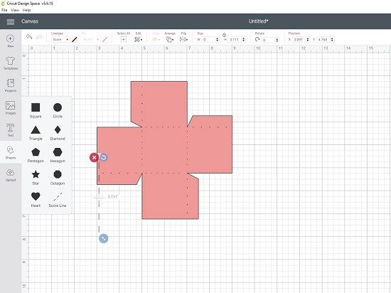Click the Undo arrow
This screenshot has height=293, width=391.
pos(29,37)
